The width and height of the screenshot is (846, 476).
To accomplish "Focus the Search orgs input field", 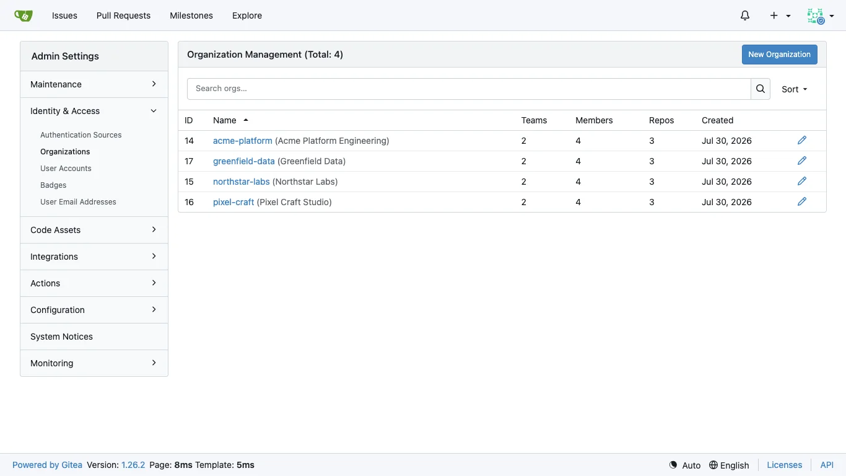I will point(469,89).
